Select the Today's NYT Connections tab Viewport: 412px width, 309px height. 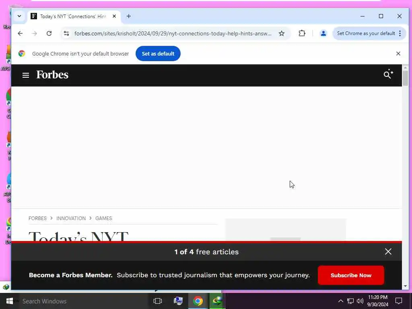point(73,16)
